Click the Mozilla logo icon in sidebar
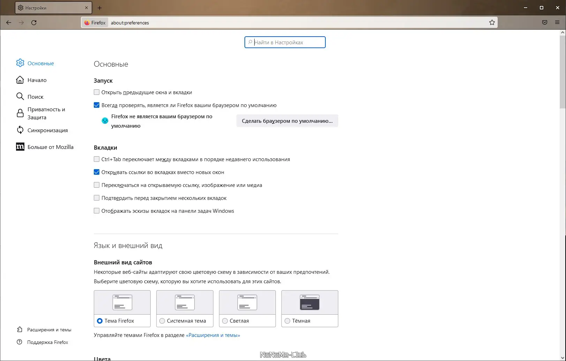The image size is (566, 361). [20, 147]
